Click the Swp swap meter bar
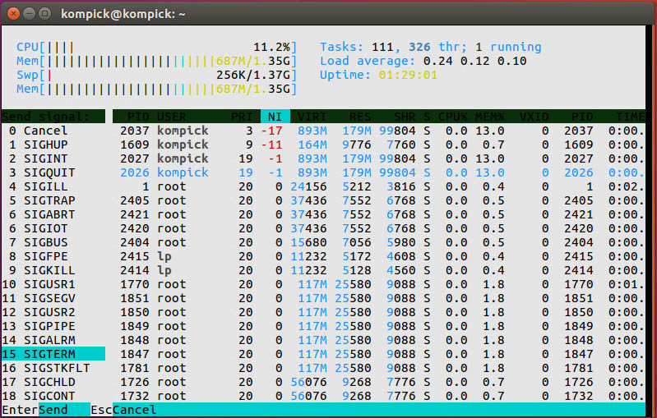The height and width of the screenshot is (418, 657). (x=157, y=75)
